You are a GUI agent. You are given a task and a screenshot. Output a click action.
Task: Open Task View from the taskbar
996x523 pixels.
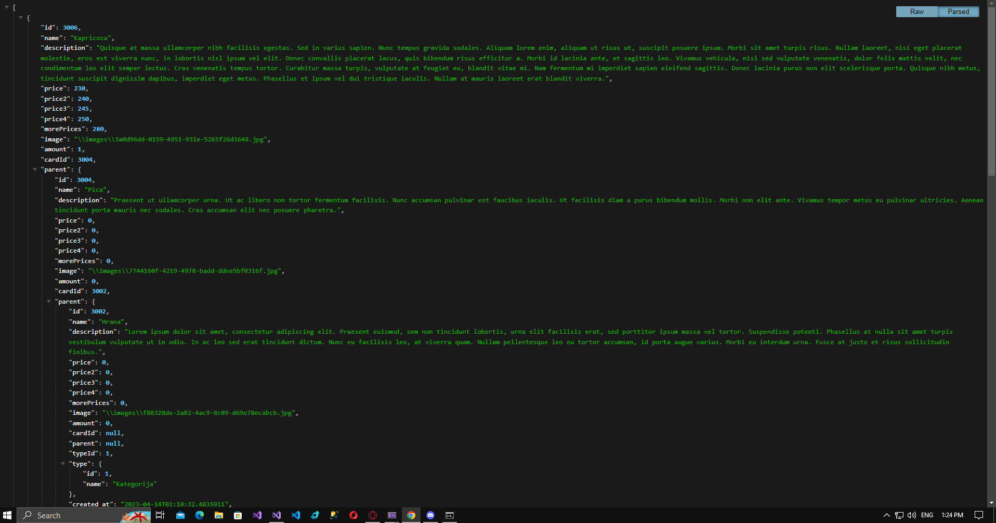coord(160,515)
